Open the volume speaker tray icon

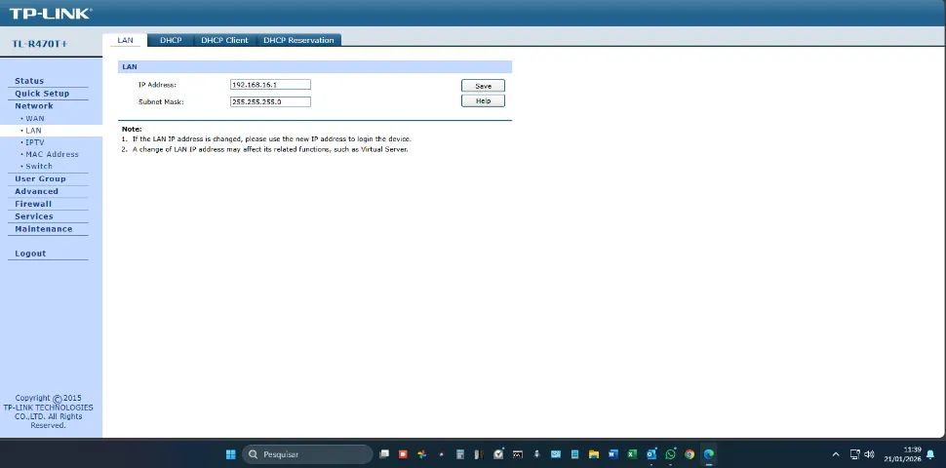(x=869, y=454)
